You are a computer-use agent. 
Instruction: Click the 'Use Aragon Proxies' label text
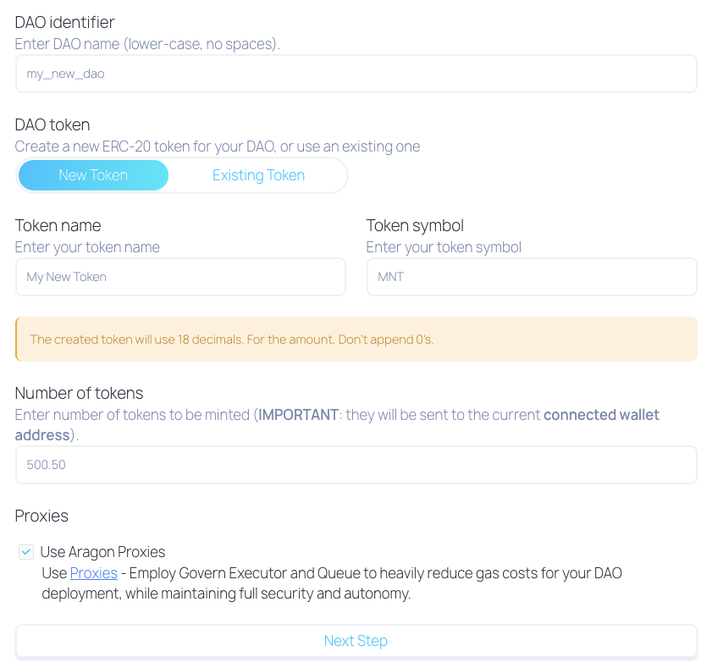click(102, 552)
